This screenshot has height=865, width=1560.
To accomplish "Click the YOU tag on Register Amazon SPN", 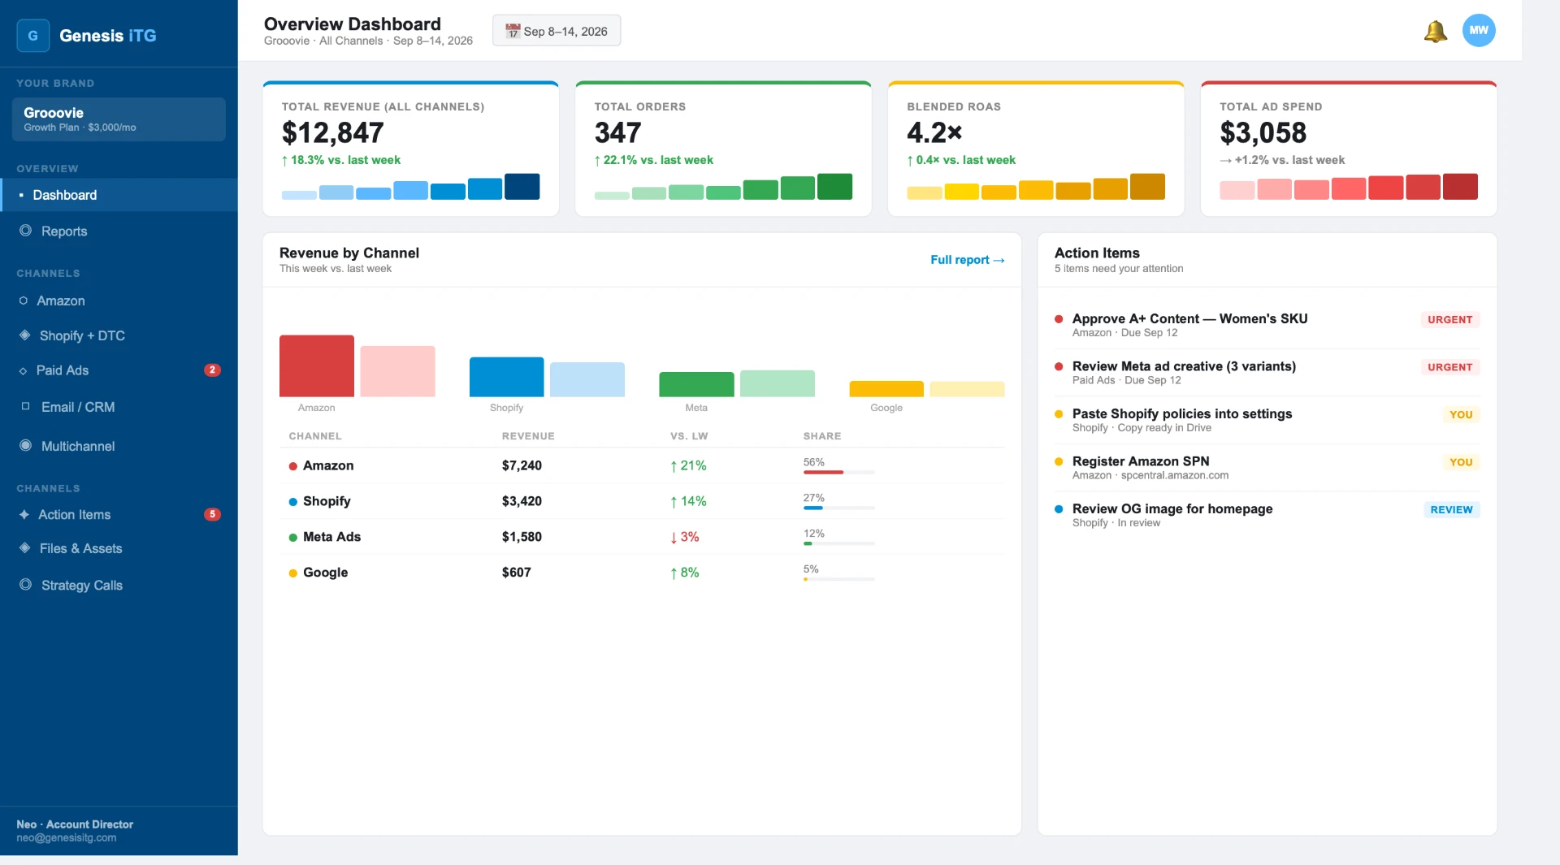I will [1461, 462].
